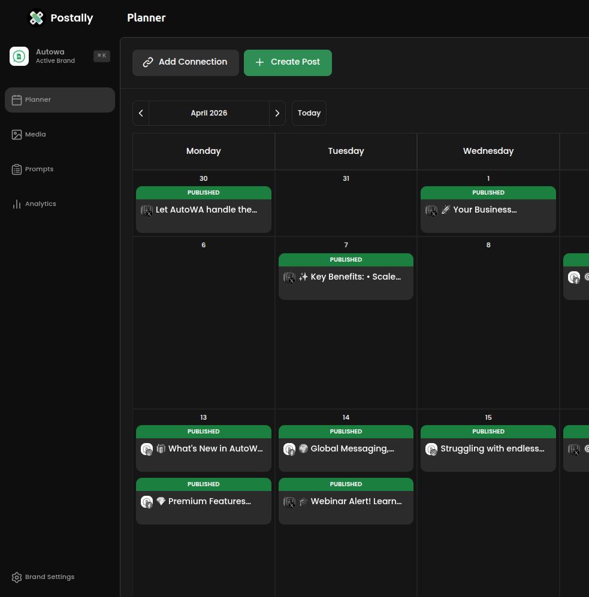Screen dimensions: 589x597
Task: Click the Add Connection button
Action: coord(186,62)
